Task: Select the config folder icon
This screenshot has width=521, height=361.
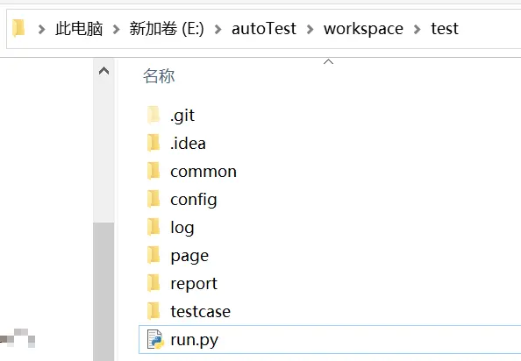Action: point(153,199)
